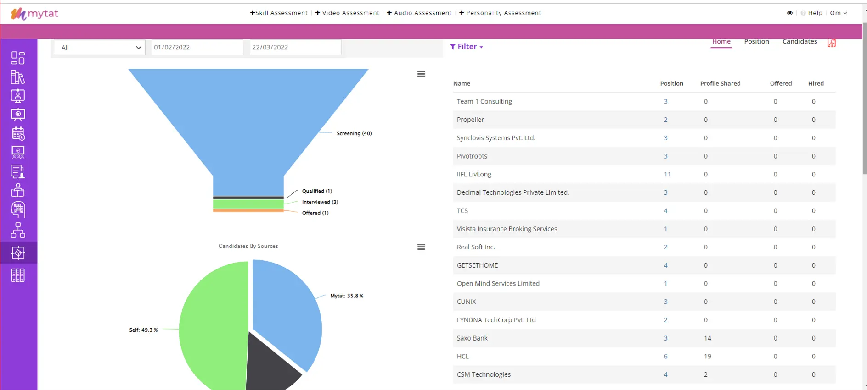Open the dashboard icon in the sidebar

click(x=18, y=58)
